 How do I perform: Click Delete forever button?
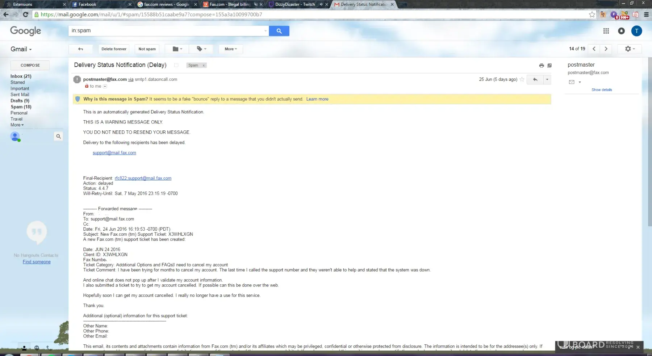click(114, 49)
